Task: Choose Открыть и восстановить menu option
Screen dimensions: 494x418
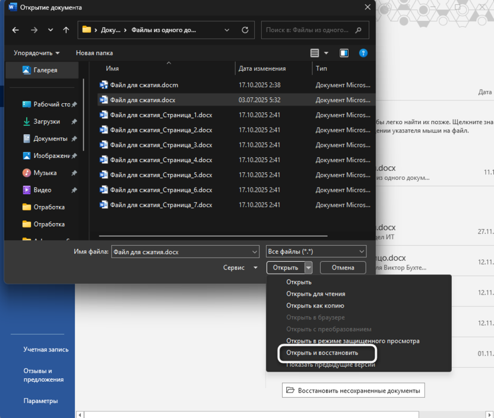Action: pos(322,353)
